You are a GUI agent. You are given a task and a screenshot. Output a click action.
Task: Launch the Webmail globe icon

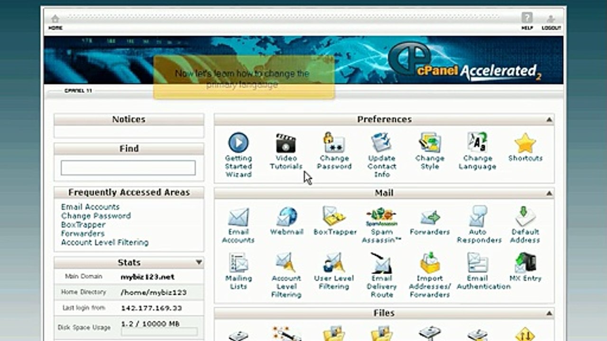[286, 216]
